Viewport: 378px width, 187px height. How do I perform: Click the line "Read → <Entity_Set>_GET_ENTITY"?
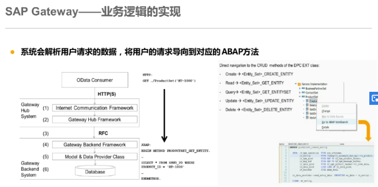(255, 83)
